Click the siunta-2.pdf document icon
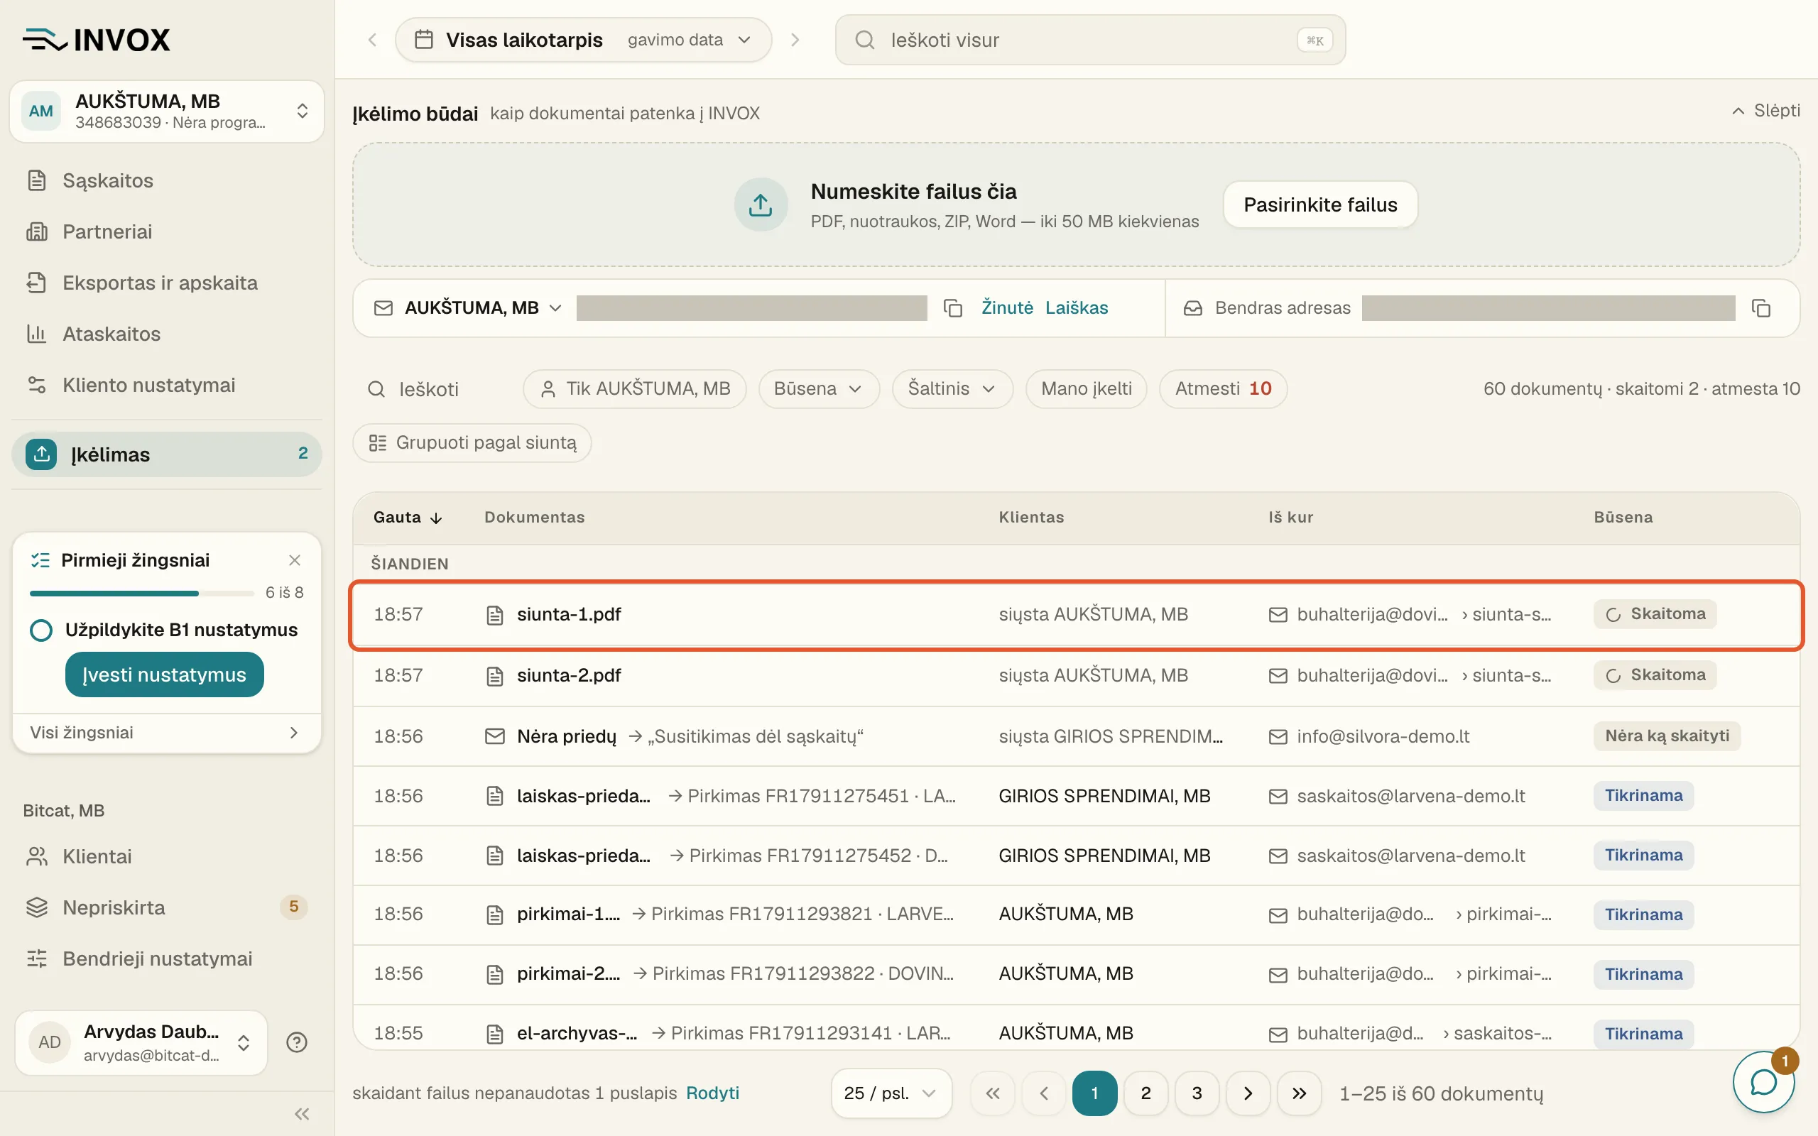Image resolution: width=1818 pixels, height=1136 pixels. click(x=494, y=676)
